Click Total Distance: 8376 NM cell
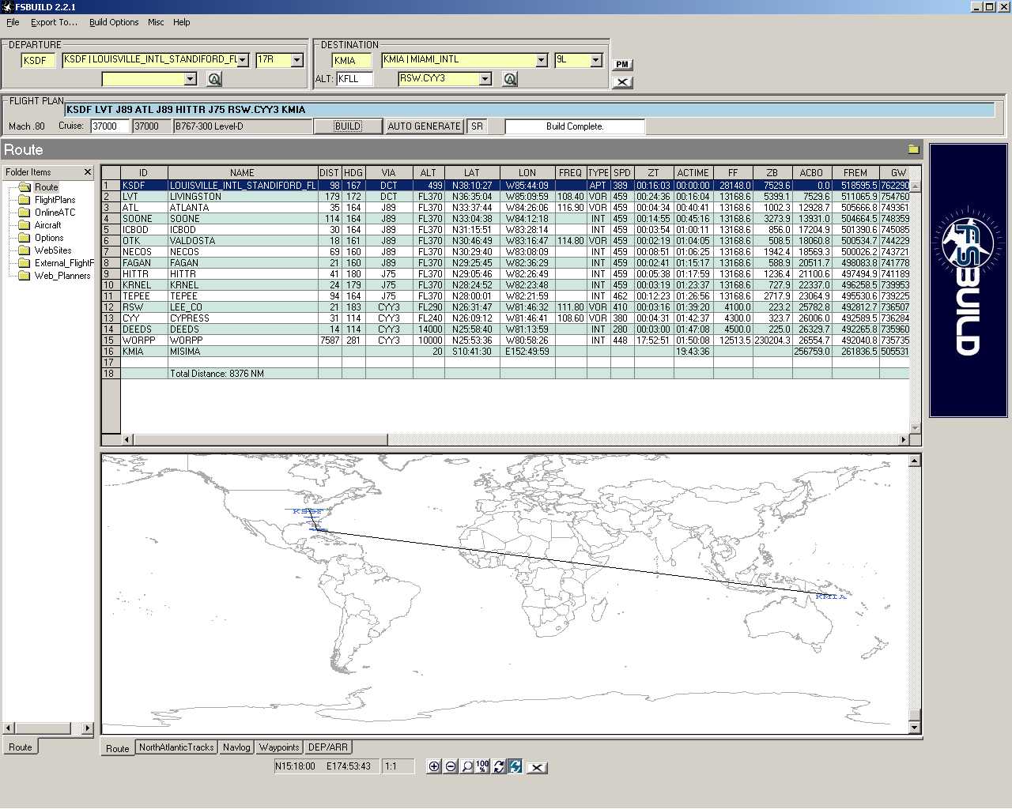Screen dimensions: 1012x809 click(x=242, y=374)
